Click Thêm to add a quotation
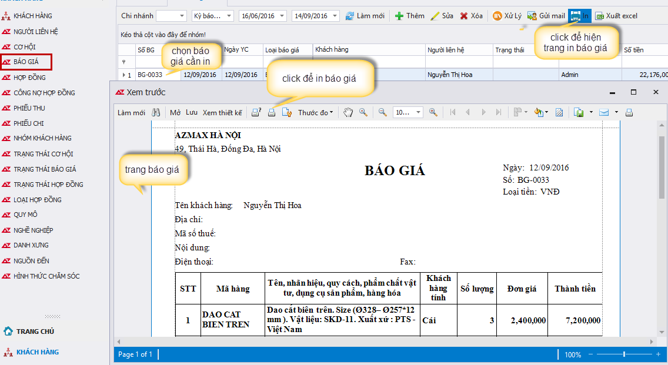Screen dimensions: 668x365 coord(409,16)
